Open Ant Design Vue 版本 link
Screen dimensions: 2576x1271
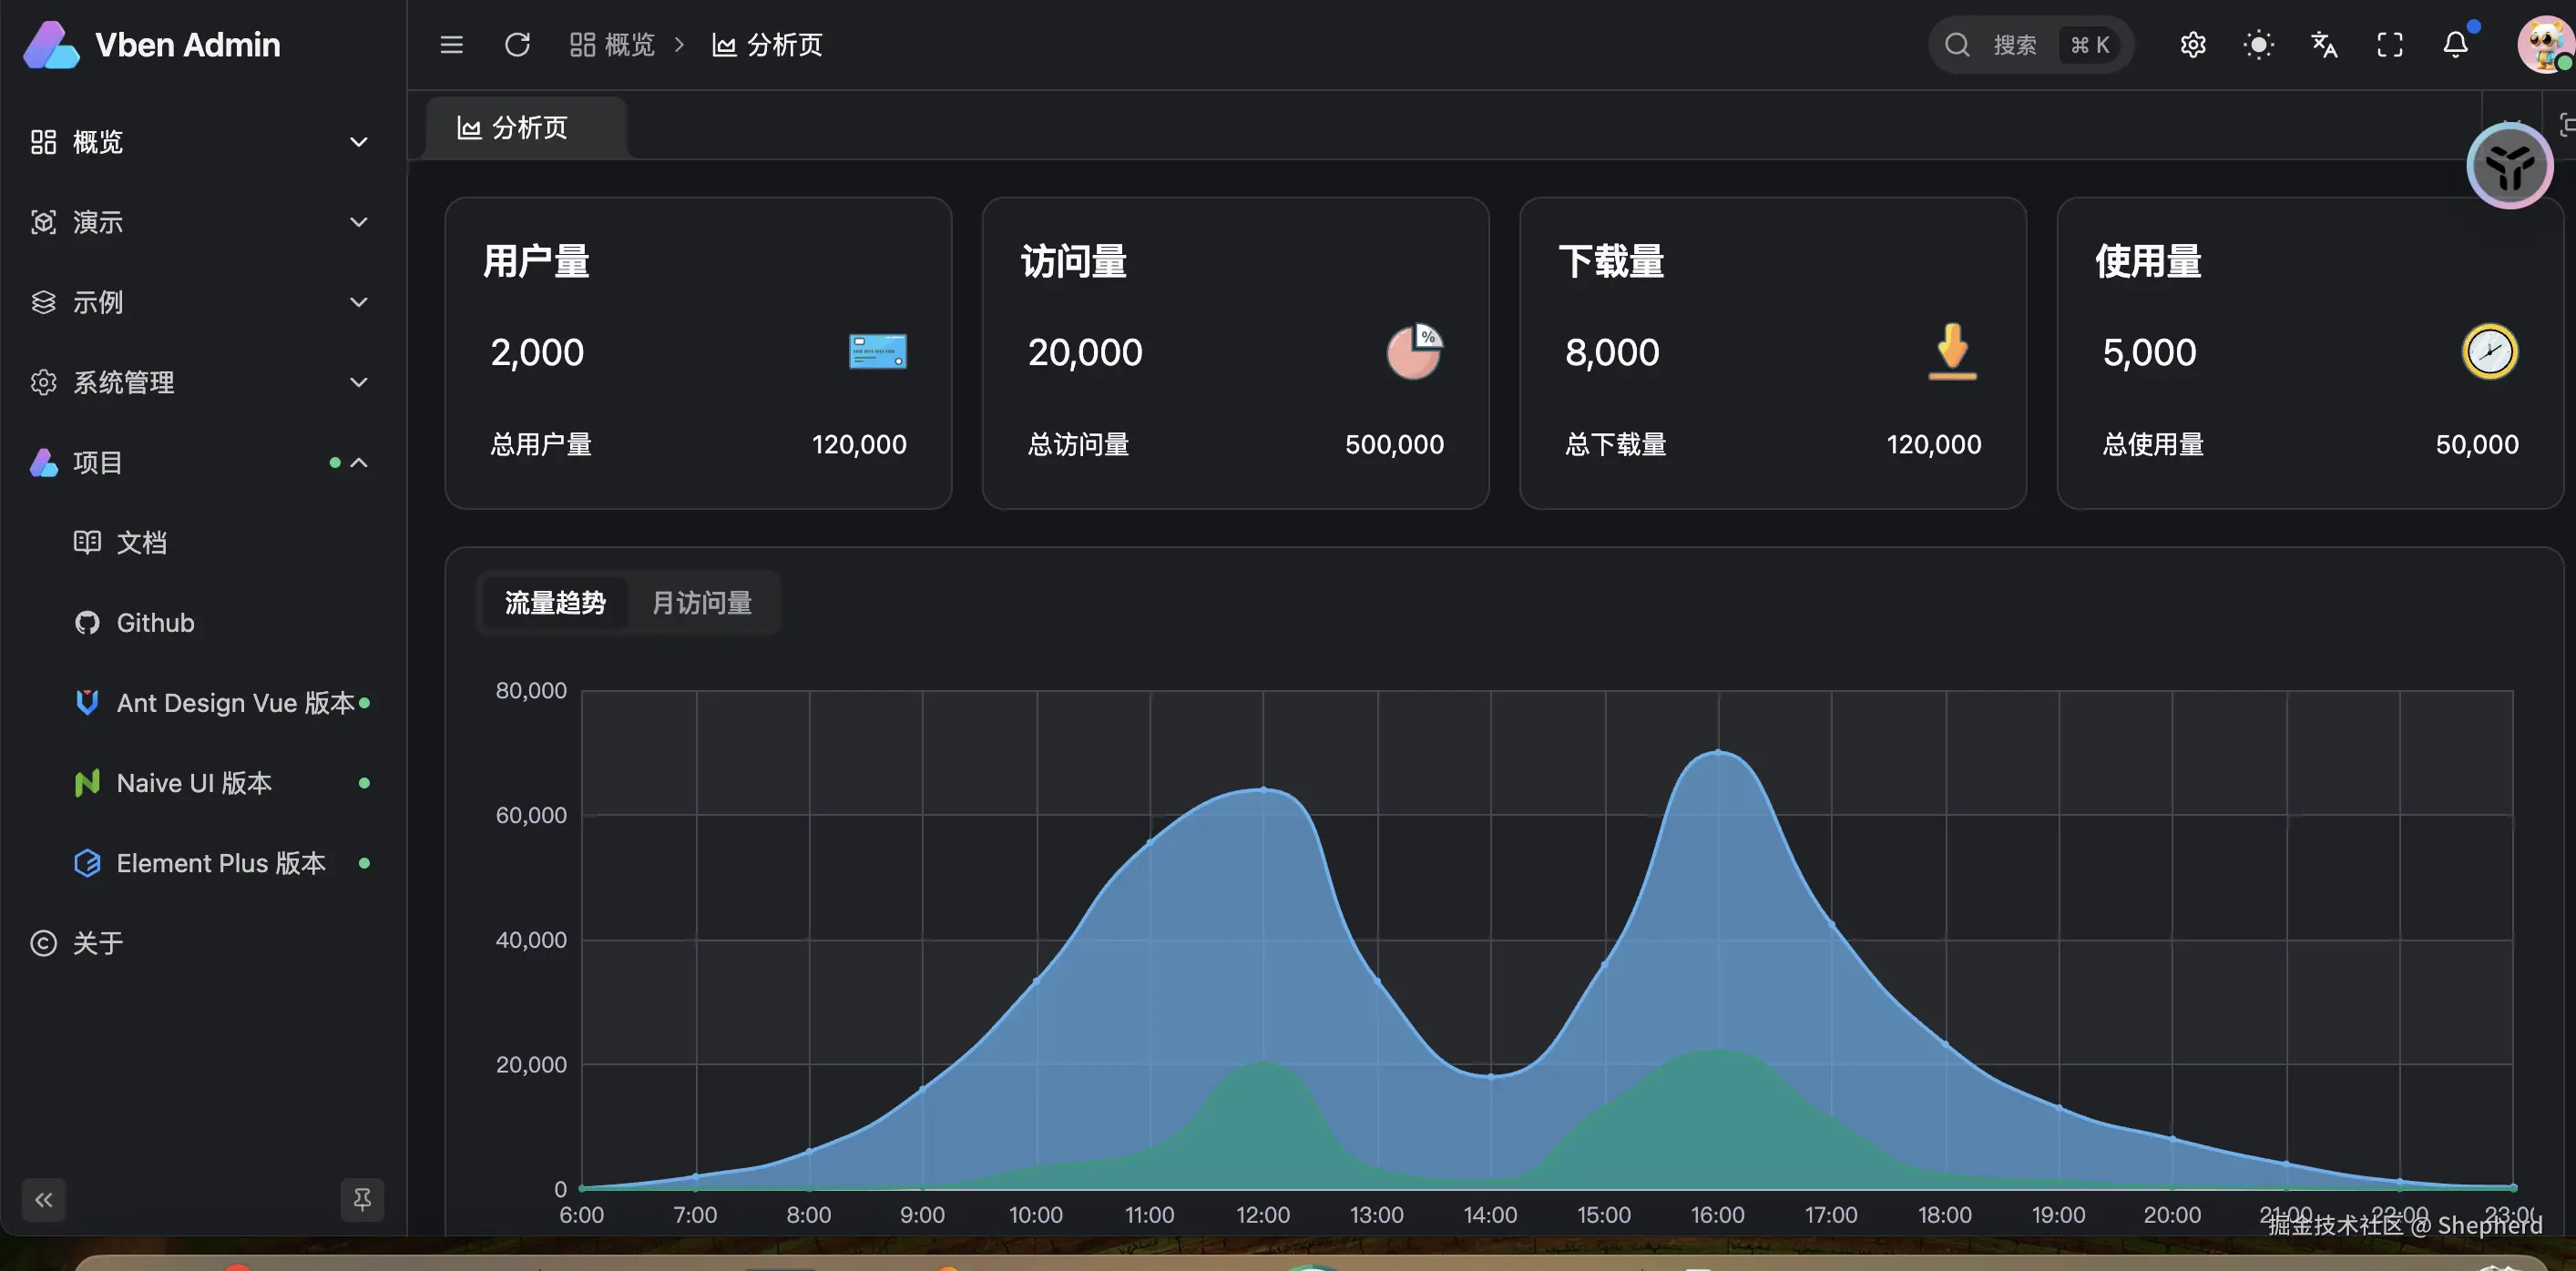click(235, 703)
